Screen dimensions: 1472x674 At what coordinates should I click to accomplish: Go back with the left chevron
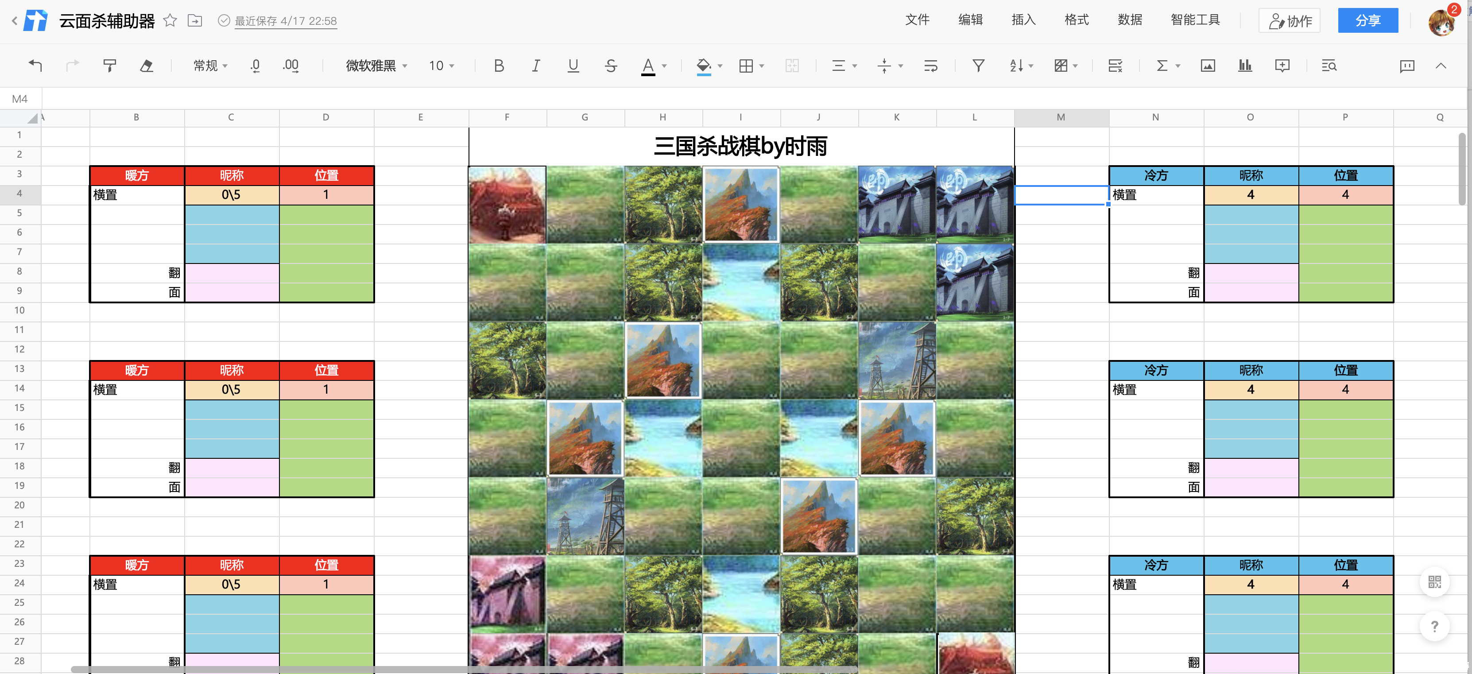[14, 21]
